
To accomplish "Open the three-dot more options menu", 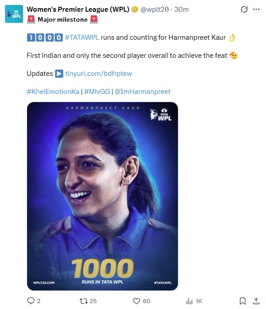I will pyautogui.click(x=256, y=9).
